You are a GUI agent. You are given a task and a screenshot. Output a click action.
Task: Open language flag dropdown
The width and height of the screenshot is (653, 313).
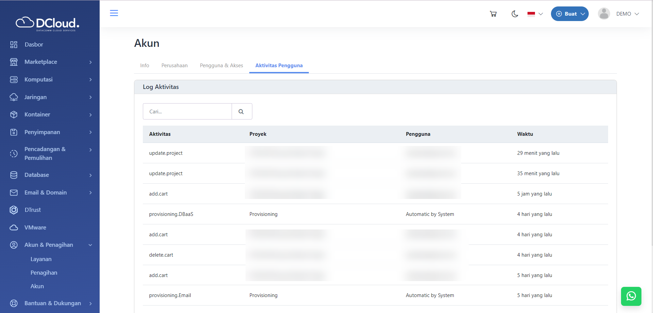point(535,14)
